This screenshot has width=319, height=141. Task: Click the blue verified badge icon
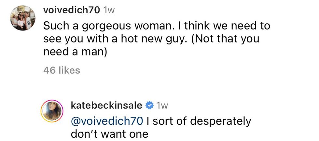tap(149, 105)
